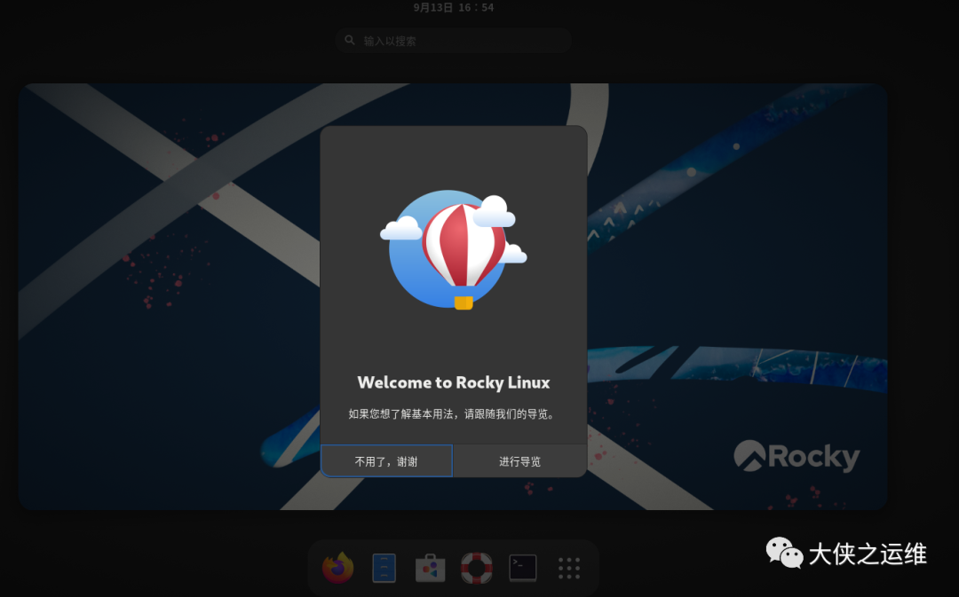Open the Files manager dock icon
Image resolution: width=959 pixels, height=597 pixels.
coord(384,568)
